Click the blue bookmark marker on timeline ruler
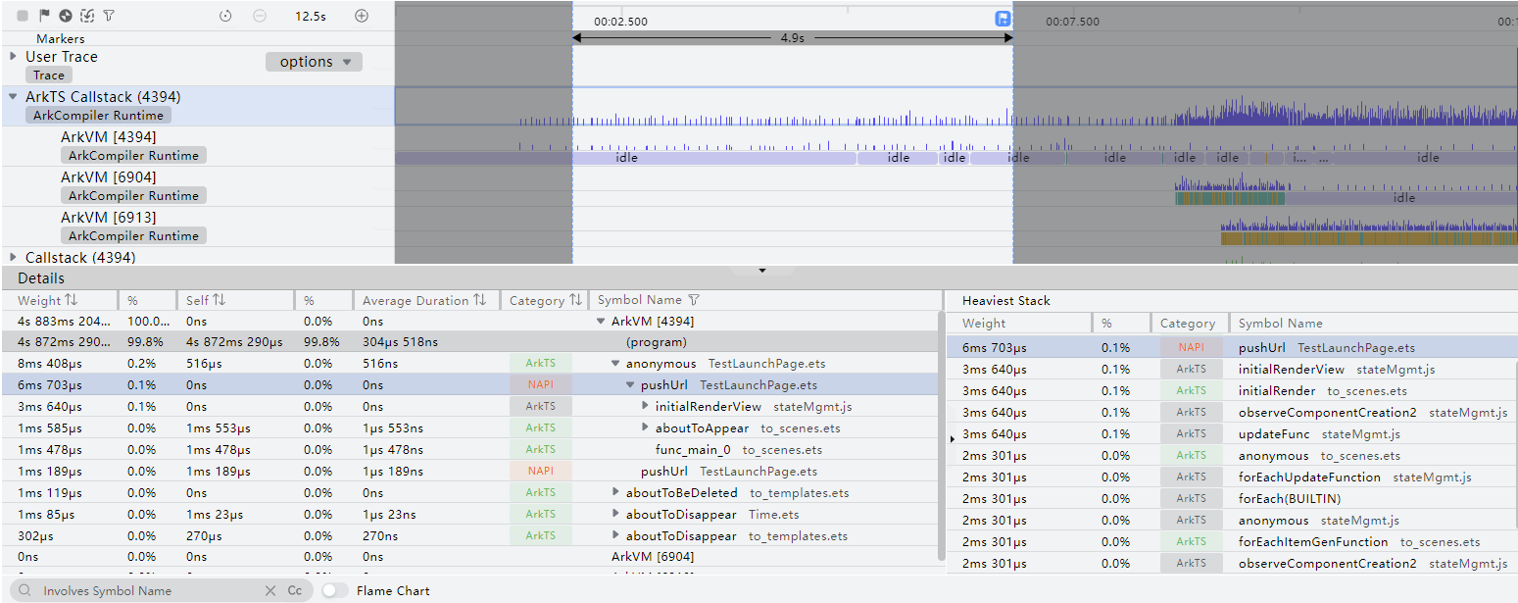The image size is (1518, 603). pyautogui.click(x=1003, y=19)
